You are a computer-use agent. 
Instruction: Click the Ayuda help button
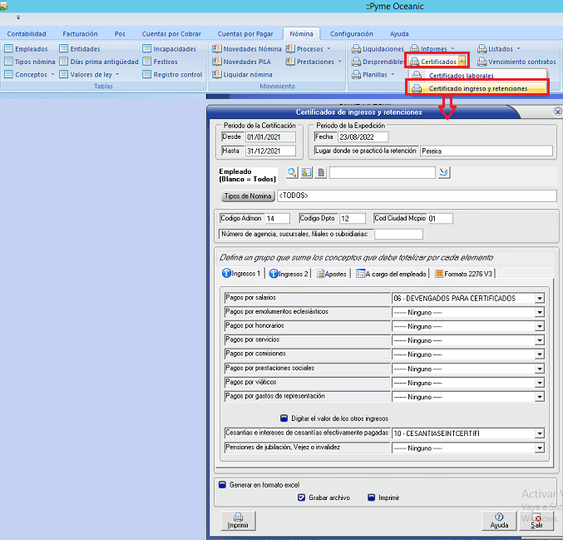tap(499, 521)
